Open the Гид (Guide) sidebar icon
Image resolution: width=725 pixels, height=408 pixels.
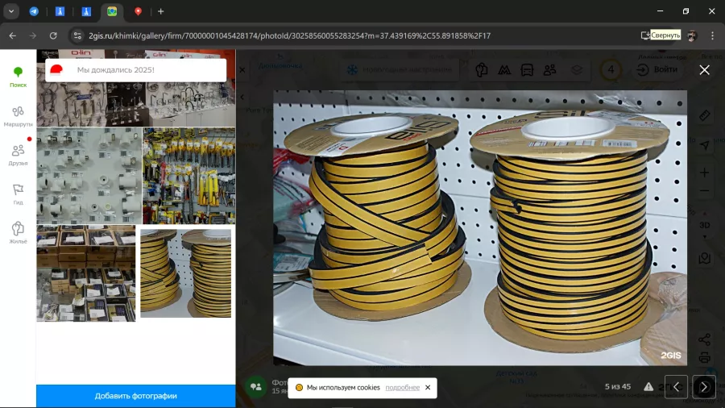[x=18, y=194]
